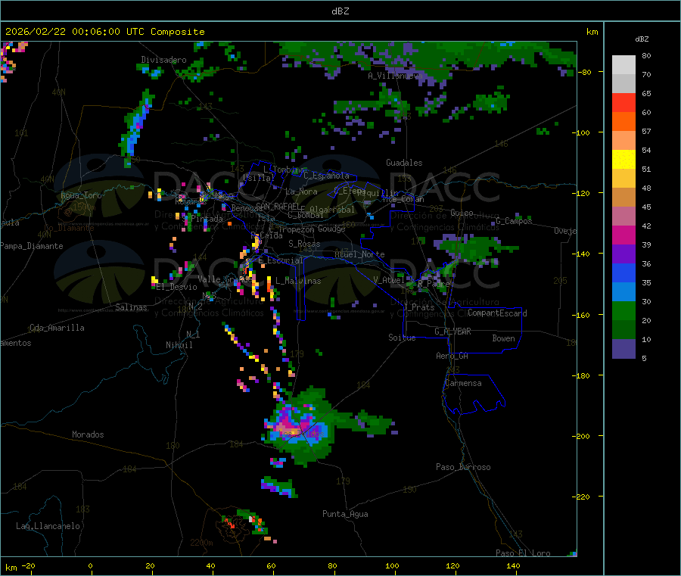The height and width of the screenshot is (576, 681).
Task: Click the L_Malvinas place label
Action: pos(298,281)
